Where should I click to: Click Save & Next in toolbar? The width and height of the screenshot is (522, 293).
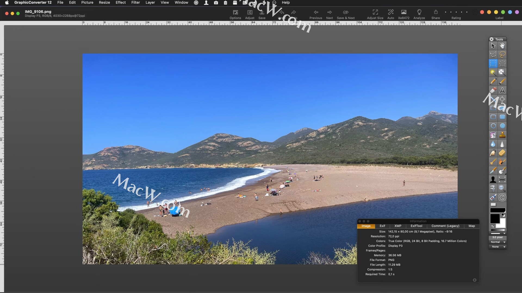[346, 14]
